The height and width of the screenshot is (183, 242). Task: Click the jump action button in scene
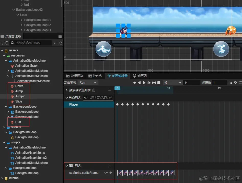tap(221, 49)
